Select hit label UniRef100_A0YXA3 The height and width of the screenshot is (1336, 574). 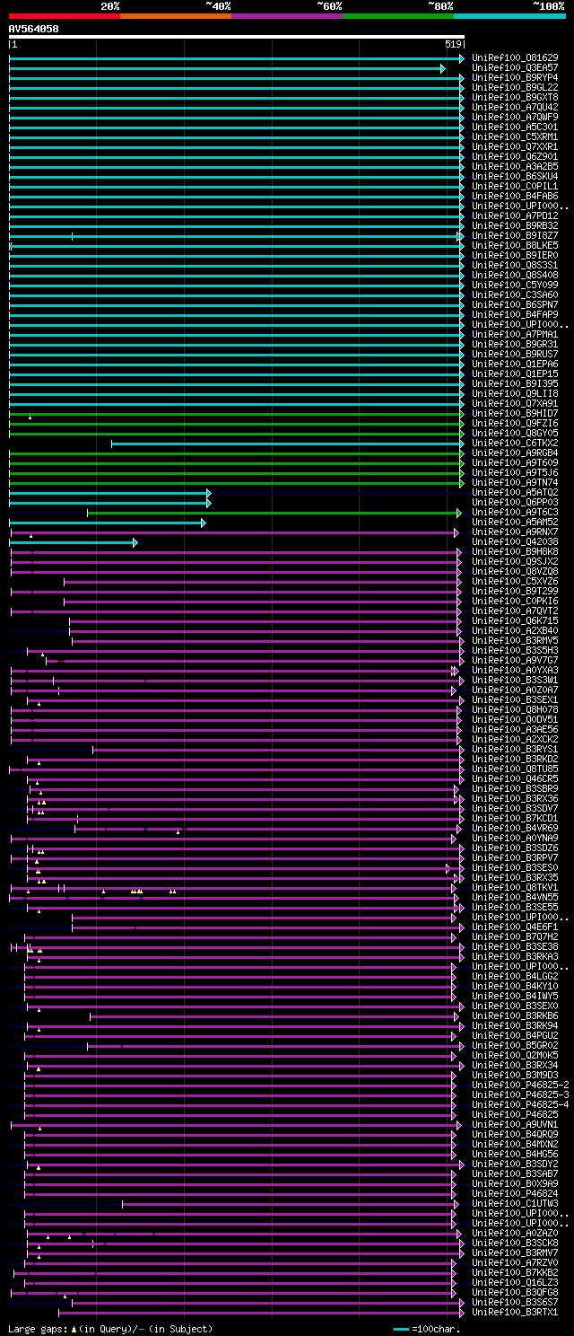(x=515, y=670)
